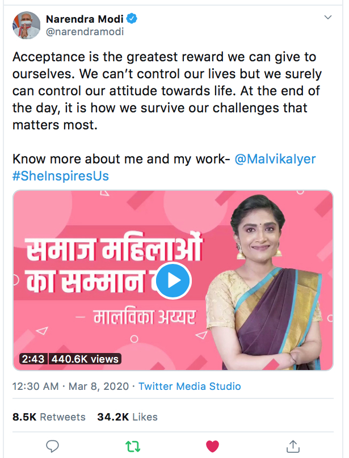This screenshot has height=458, width=349.
Task: Open Narendra Modi's profile avatar
Action: pos(26,25)
